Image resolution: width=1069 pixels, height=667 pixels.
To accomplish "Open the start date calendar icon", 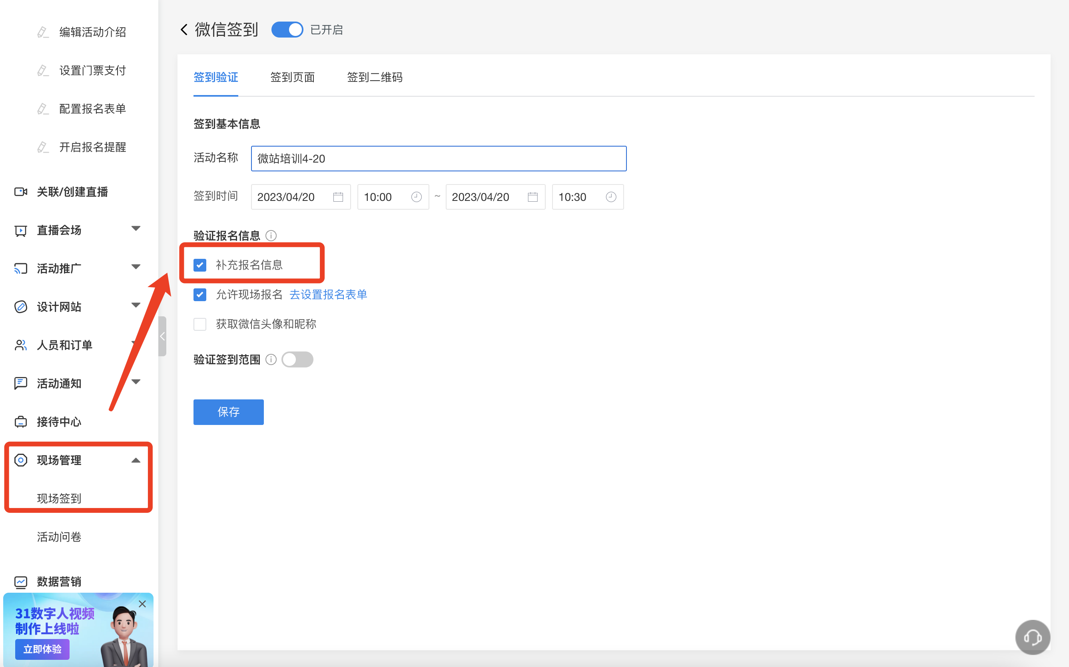I will coord(338,197).
